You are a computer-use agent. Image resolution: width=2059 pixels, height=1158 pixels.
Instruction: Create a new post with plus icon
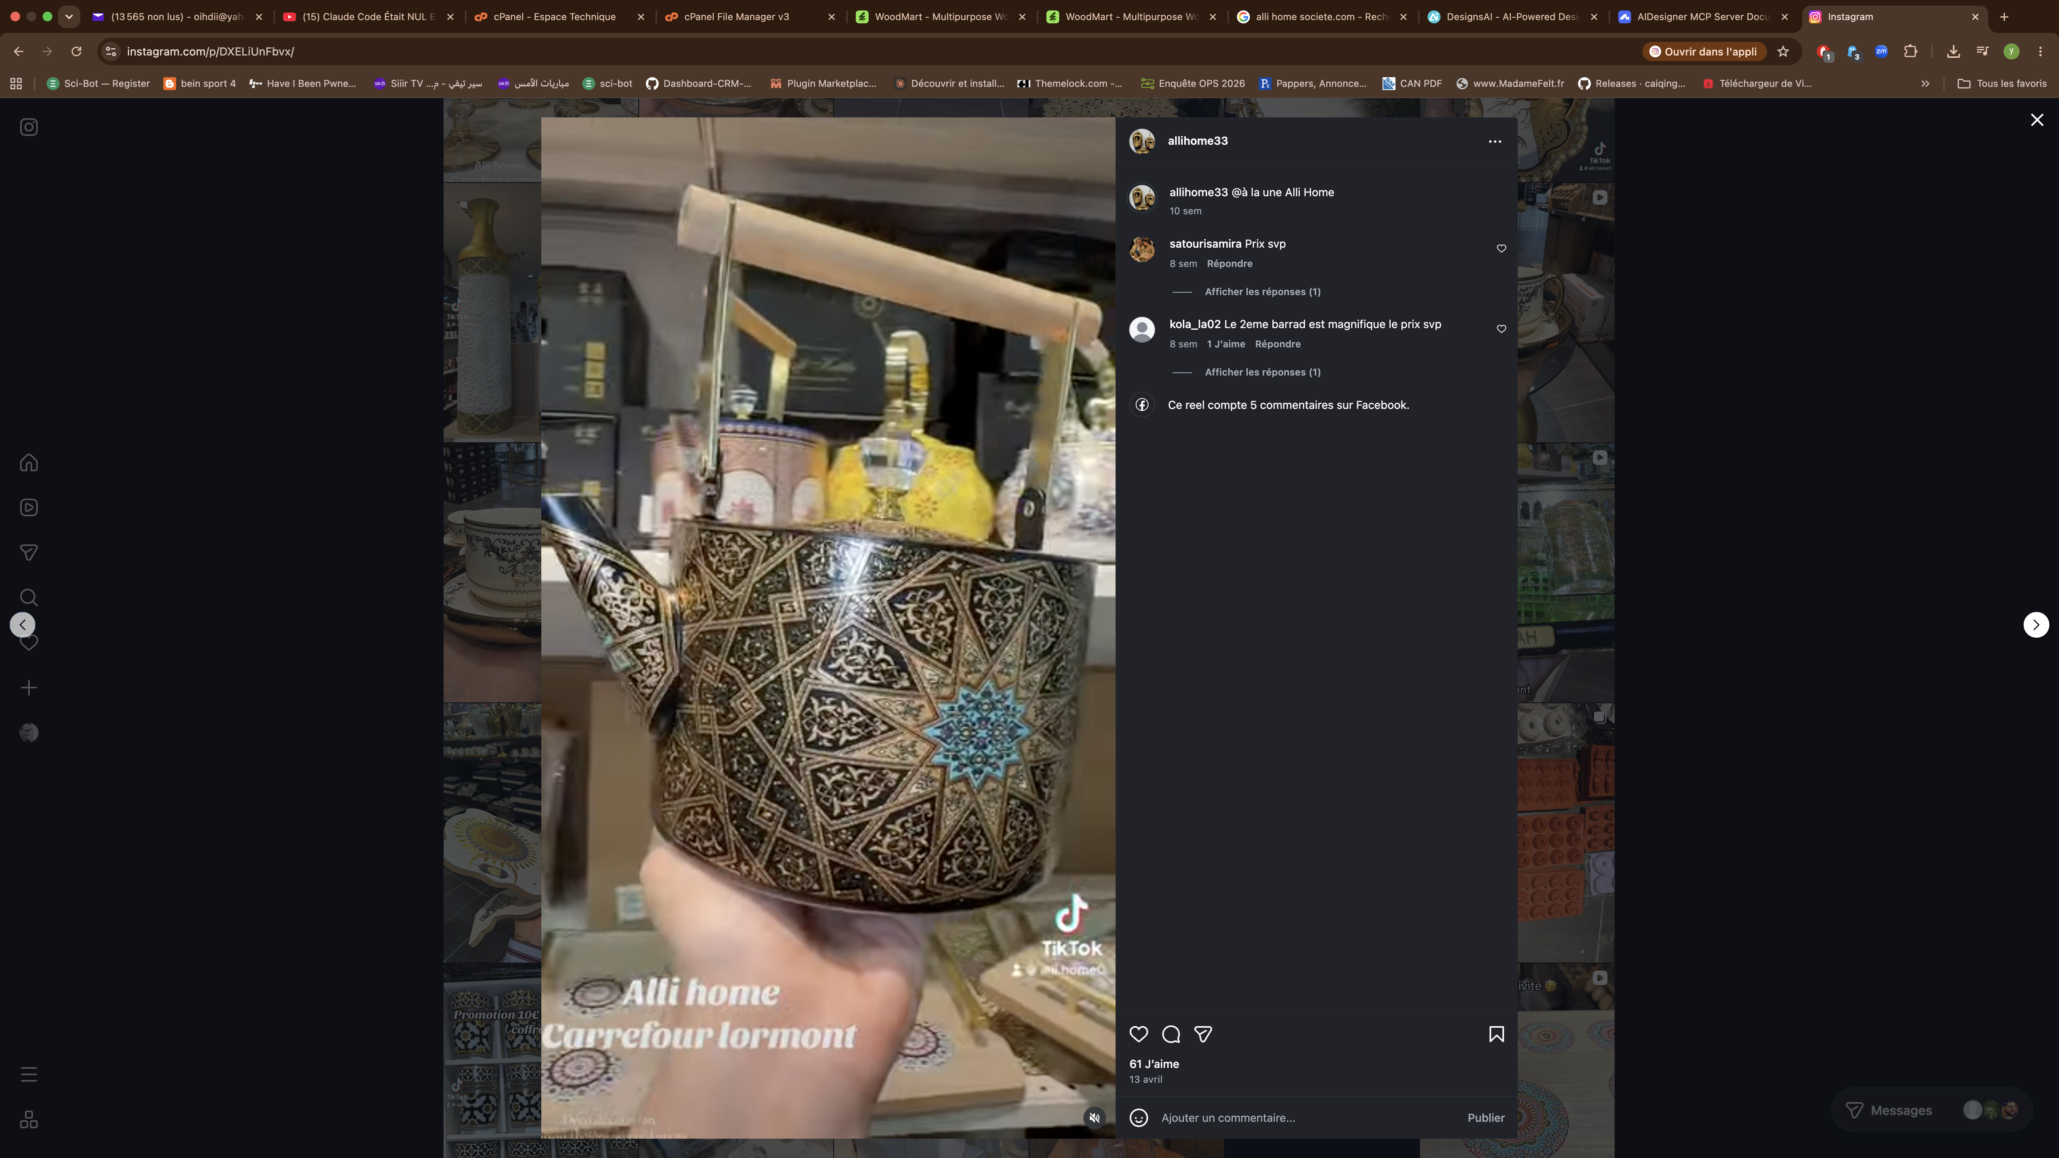(29, 688)
